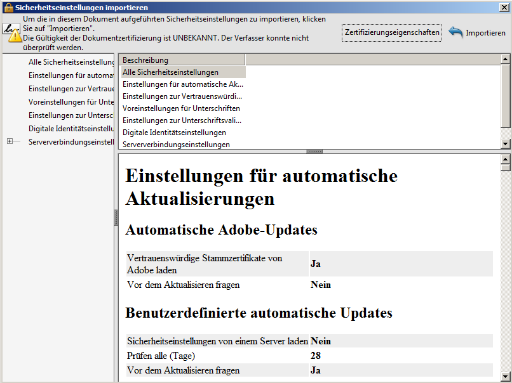
Task: Select Alle Sicherheitseinstellungen in the left tree
Action: tap(71, 62)
